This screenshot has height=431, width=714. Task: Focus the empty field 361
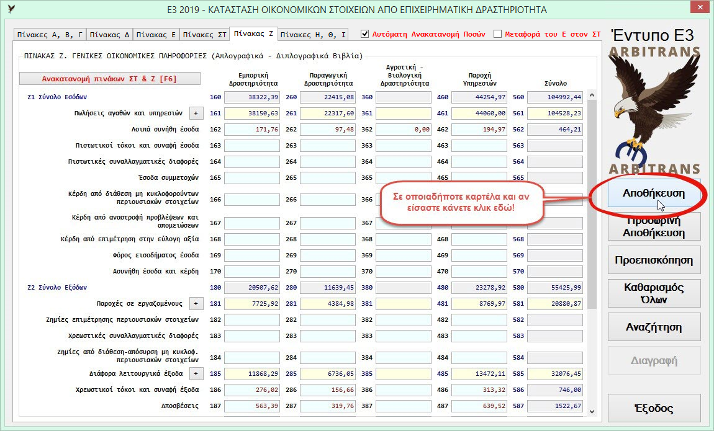tap(404, 113)
